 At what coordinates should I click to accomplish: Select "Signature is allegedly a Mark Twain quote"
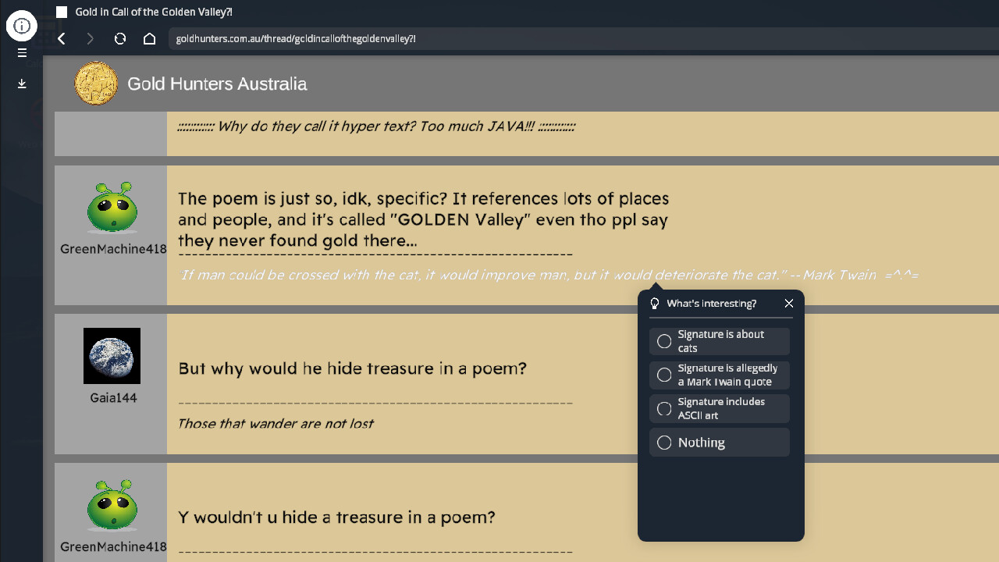(x=664, y=375)
